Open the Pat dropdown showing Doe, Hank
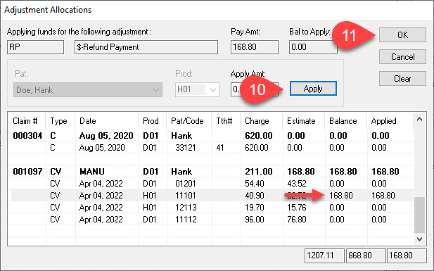The image size is (434, 271). tap(88, 90)
